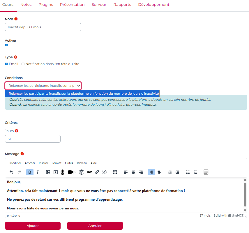The height and width of the screenshot is (233, 249).
Task: Switch to the Plugins tab
Action: pos(46,5)
